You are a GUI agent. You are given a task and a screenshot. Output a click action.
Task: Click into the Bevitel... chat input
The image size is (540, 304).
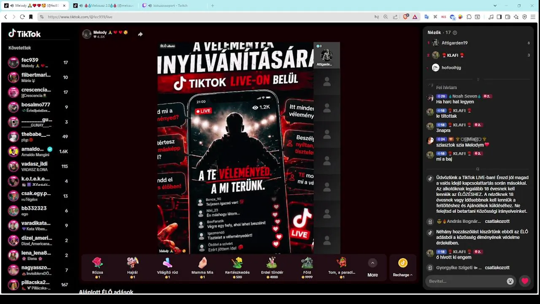click(466, 281)
